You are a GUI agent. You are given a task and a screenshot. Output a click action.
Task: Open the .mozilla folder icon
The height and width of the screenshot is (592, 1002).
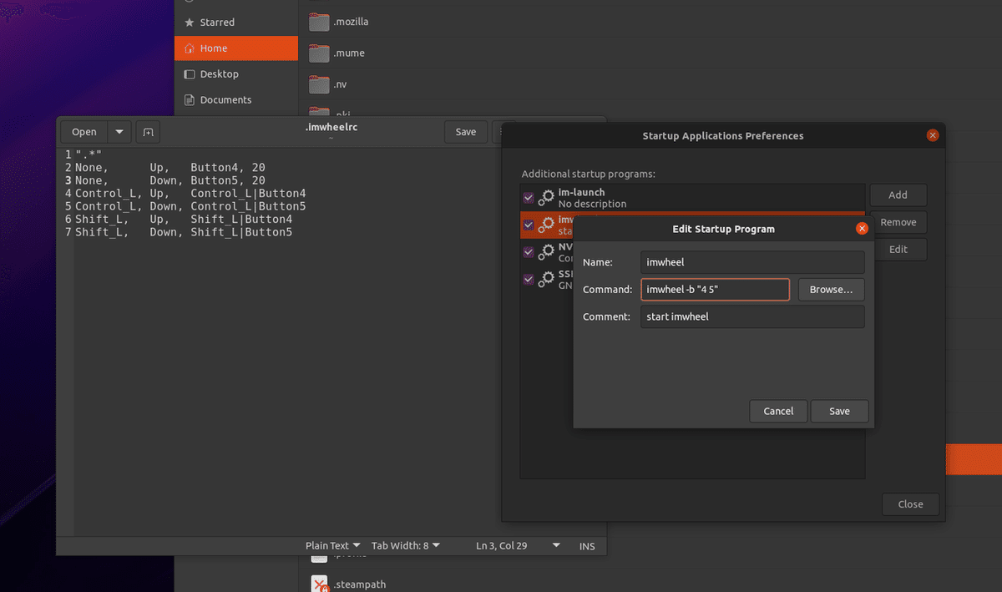pos(318,21)
